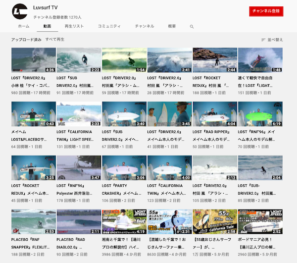This screenshot has width=297, height=263.
Task: Open the 2:53 PLACEBO RNF SNAPPER thumbnail
Action: coord(34,222)
